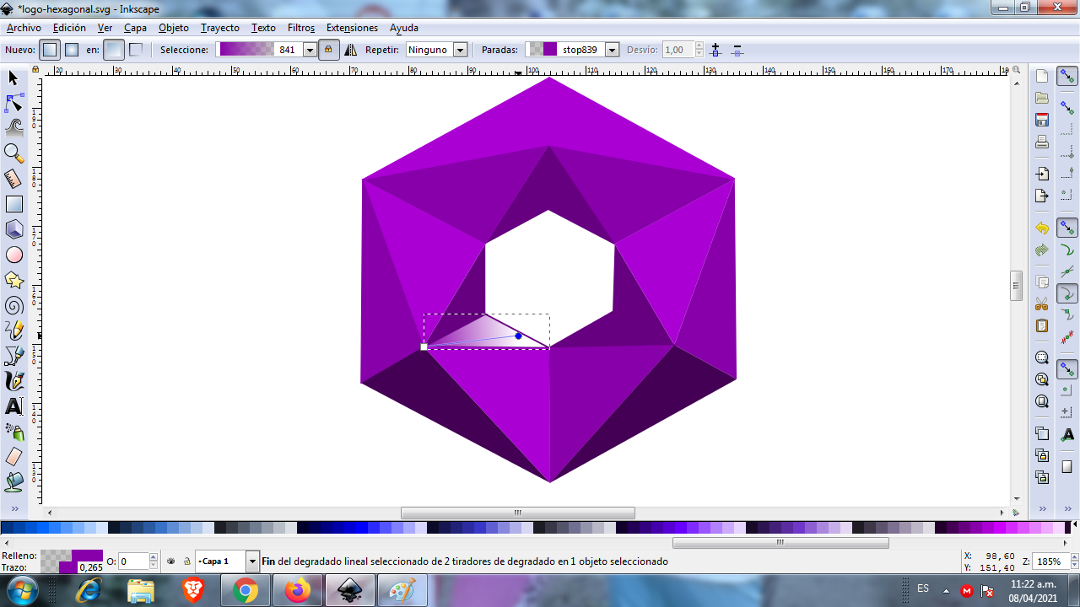
Task: Toggle current layer lock icon
Action: 186,561
